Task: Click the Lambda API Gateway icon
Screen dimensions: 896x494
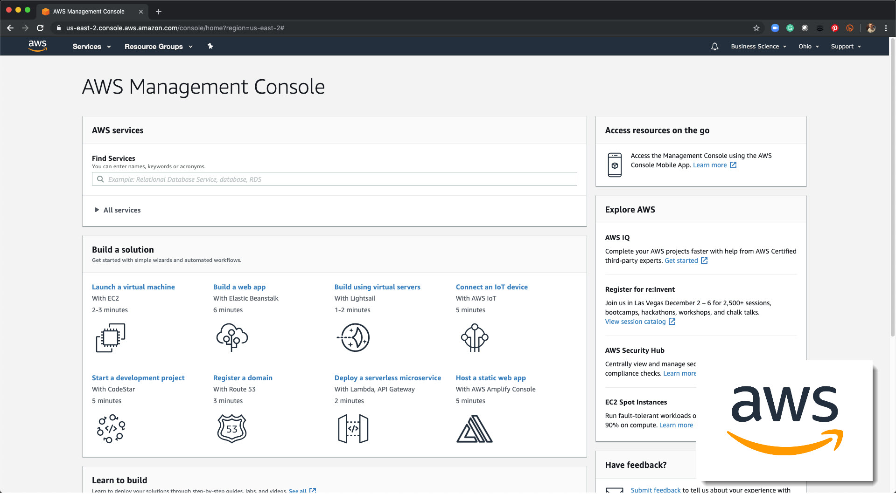Action: pos(353,428)
